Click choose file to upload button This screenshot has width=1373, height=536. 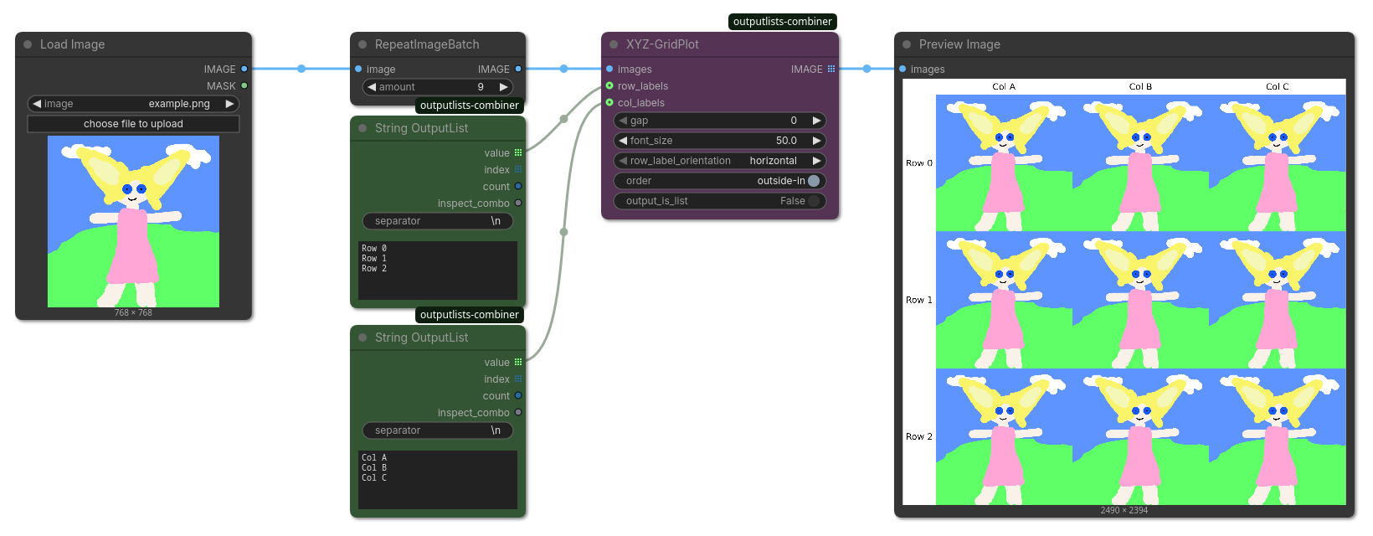click(x=133, y=124)
